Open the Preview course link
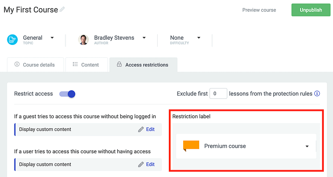 [x=259, y=10]
